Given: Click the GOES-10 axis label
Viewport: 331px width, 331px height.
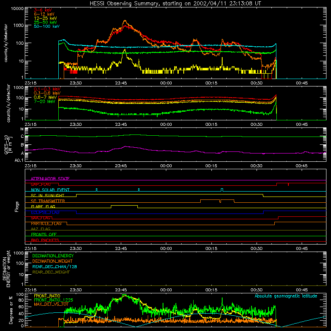Looking at the screenshot, I should (8, 144).
